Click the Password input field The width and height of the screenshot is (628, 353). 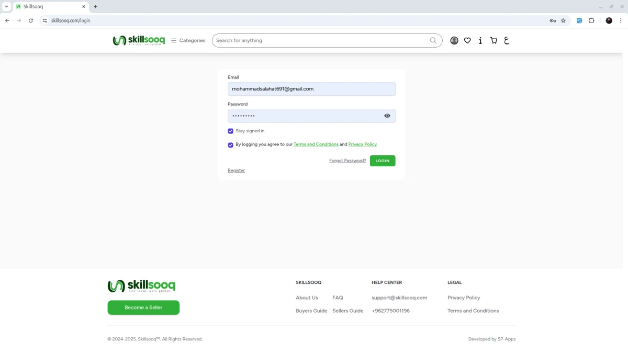coord(311,116)
